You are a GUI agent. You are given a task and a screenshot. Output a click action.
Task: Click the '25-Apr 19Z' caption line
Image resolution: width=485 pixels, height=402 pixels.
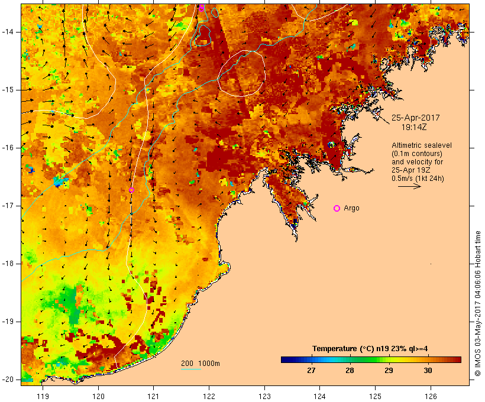(410, 170)
